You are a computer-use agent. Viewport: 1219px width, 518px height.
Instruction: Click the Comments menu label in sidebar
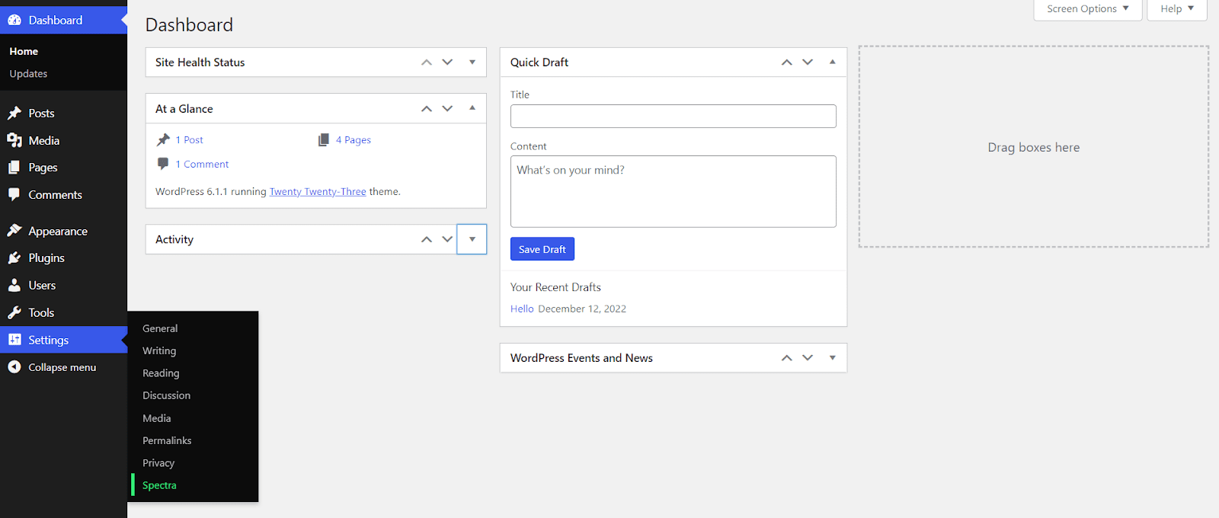[x=55, y=194]
